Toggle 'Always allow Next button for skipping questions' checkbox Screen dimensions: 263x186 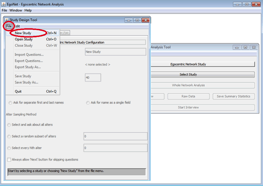(x=9, y=160)
